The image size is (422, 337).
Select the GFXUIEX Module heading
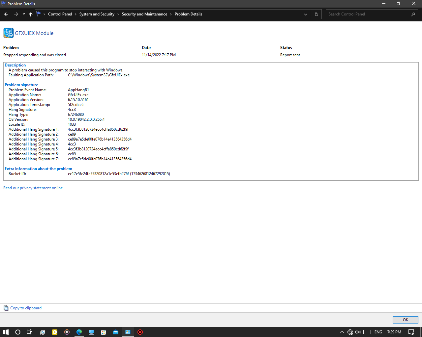click(34, 33)
